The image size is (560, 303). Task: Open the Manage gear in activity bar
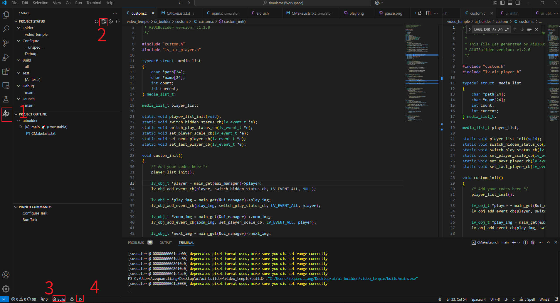(x=6, y=289)
